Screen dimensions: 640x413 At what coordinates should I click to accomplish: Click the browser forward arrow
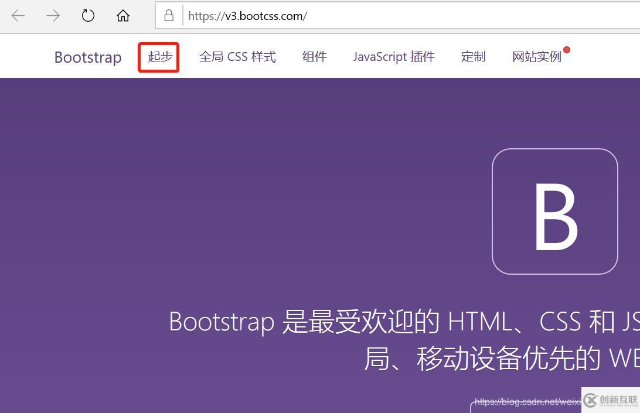tap(53, 16)
